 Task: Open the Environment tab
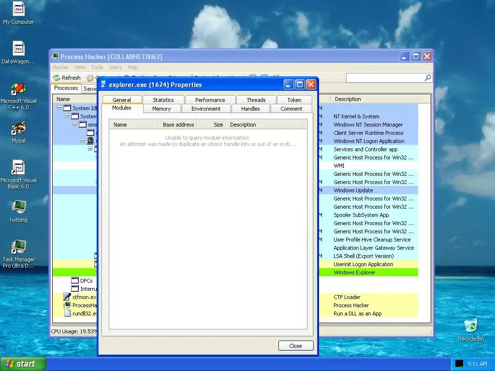click(x=206, y=109)
